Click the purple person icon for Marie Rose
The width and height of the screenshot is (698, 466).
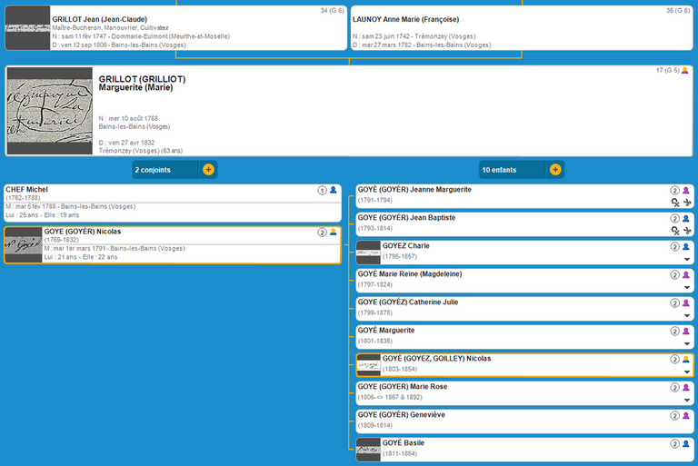click(686, 387)
